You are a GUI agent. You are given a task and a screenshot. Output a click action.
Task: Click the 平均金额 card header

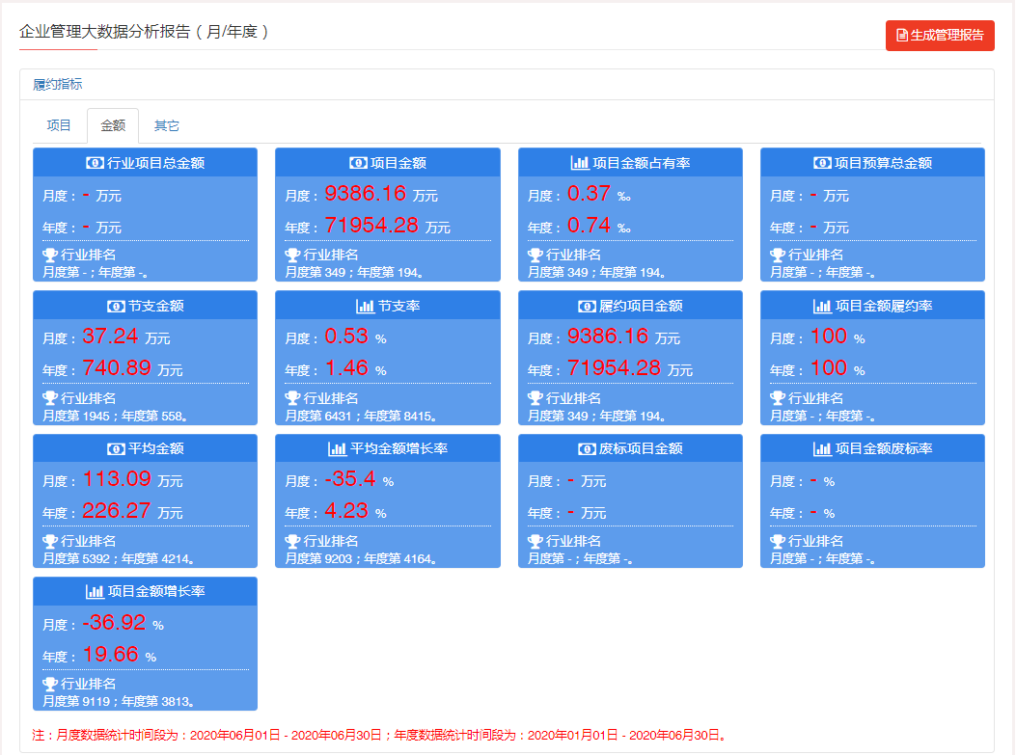[x=146, y=448]
